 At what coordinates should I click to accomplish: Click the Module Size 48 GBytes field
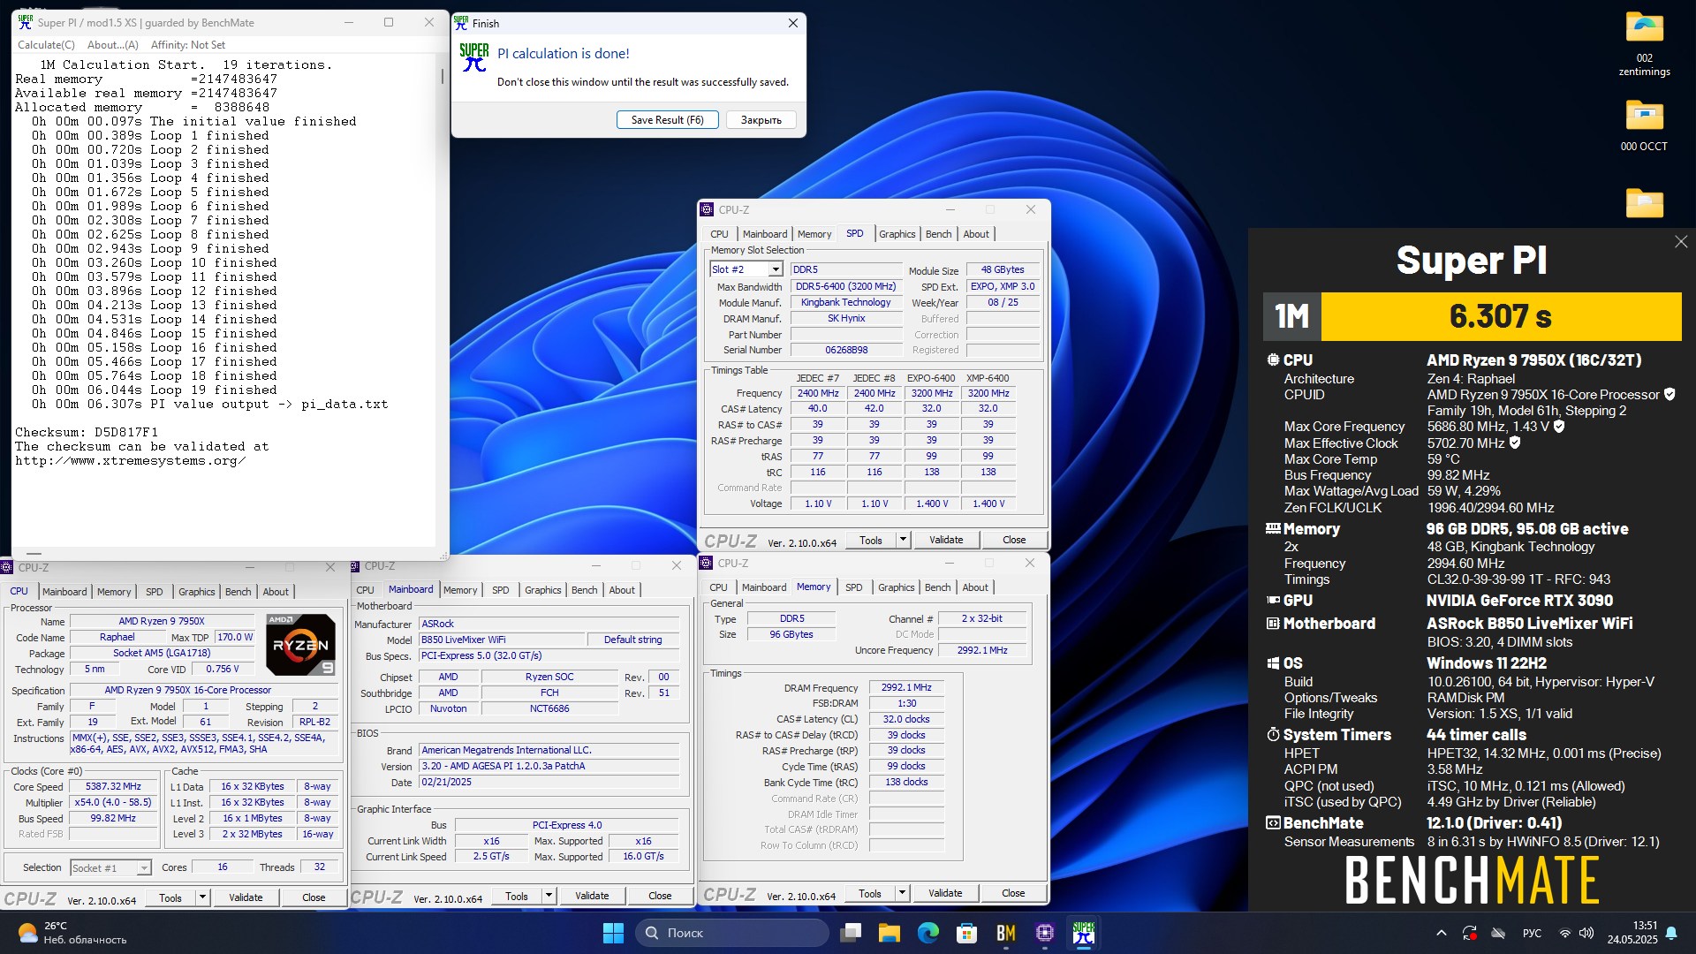[x=1003, y=269]
